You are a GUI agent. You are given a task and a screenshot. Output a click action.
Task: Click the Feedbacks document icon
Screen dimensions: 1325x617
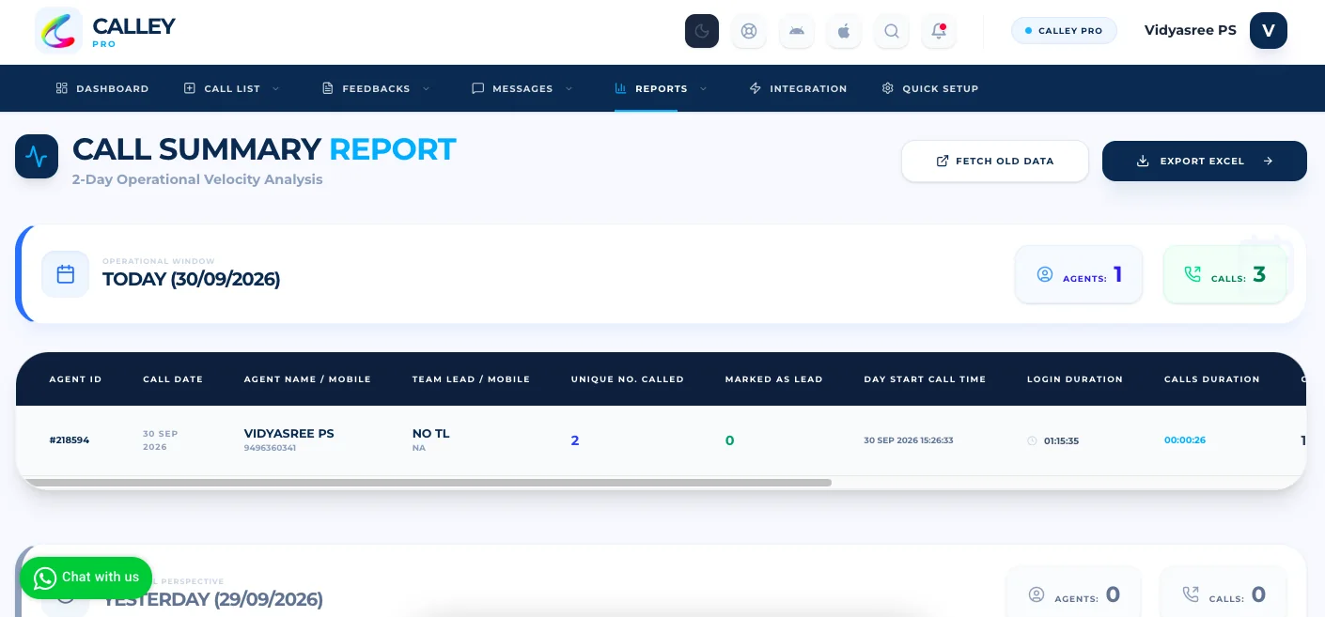click(x=327, y=88)
